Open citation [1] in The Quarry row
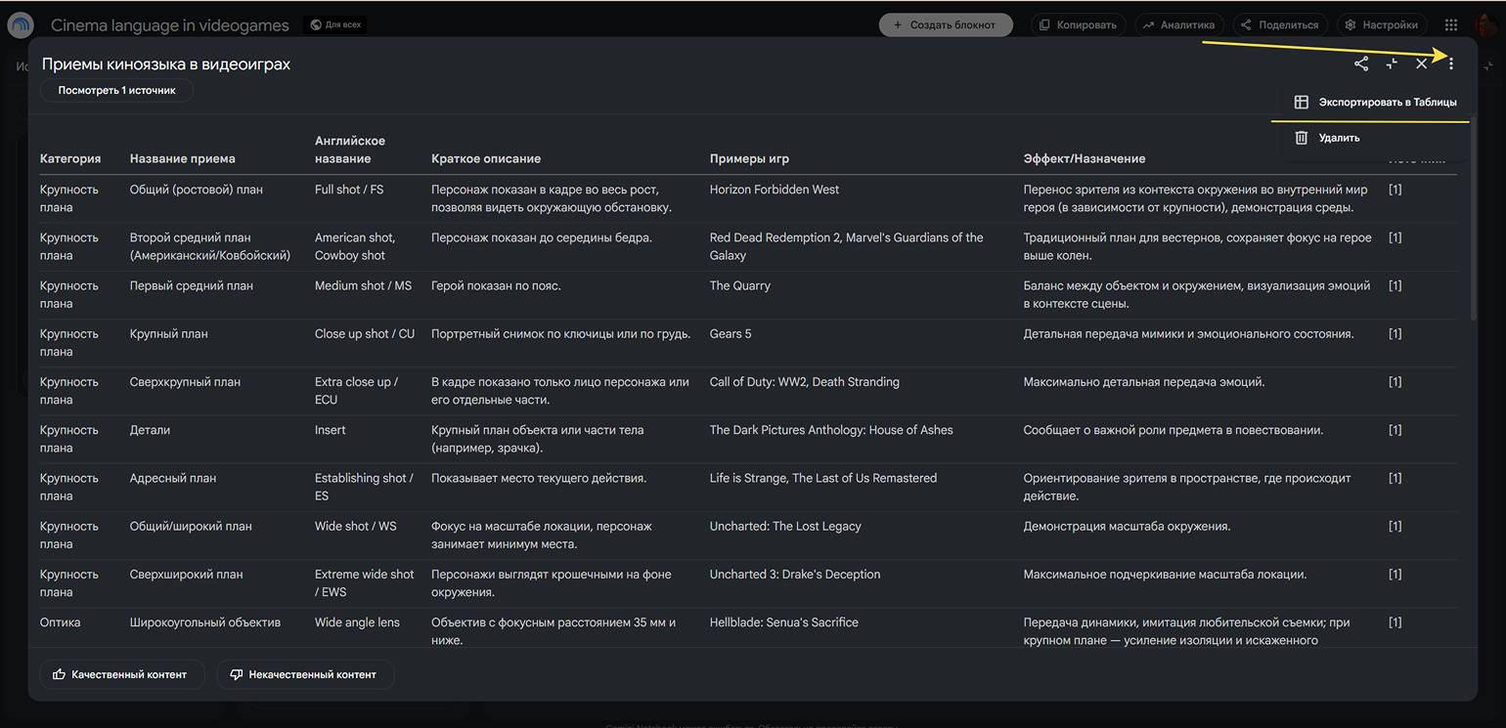Screen dimensions: 1506x728 coord(1395,285)
